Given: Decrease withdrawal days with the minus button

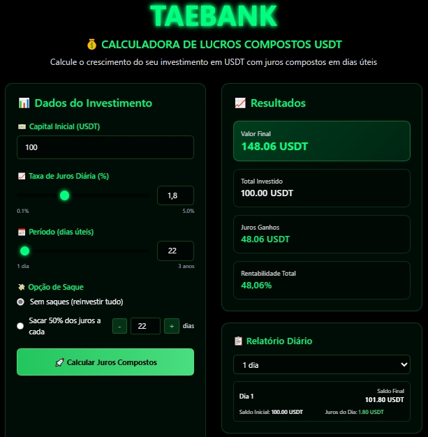Looking at the screenshot, I should point(119,325).
